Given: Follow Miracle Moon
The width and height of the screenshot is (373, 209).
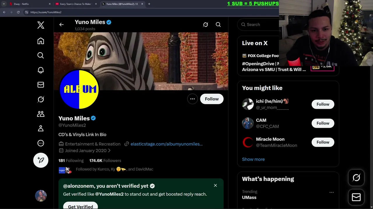Looking at the screenshot, I should [323, 142].
